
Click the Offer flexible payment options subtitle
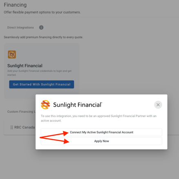pyautogui.click(x=42, y=12)
